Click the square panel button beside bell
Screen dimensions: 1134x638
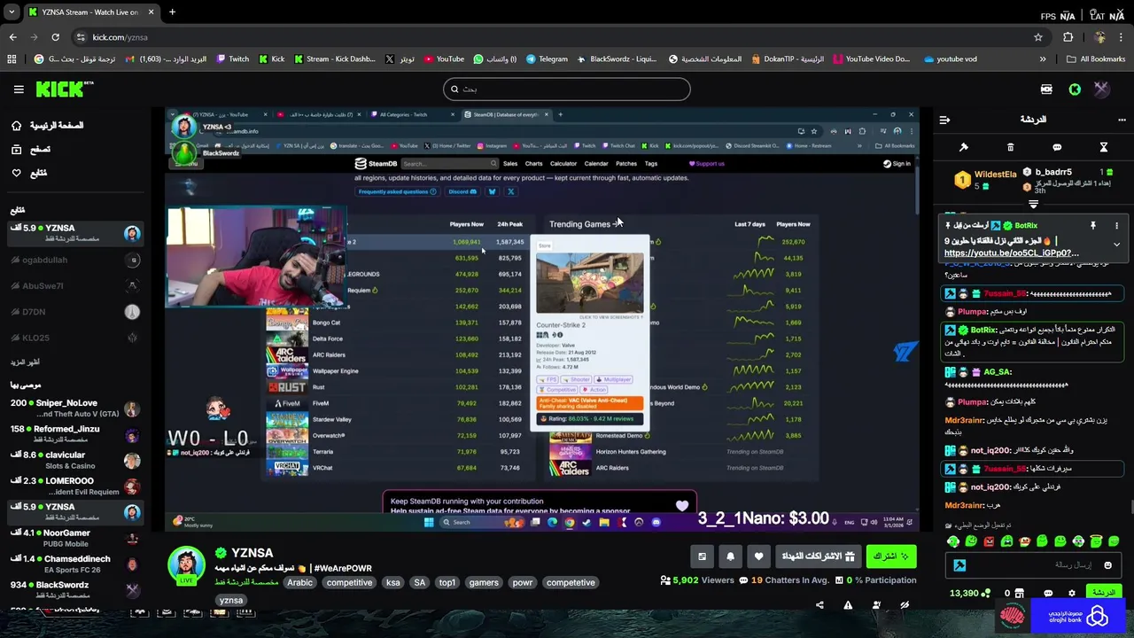(x=702, y=556)
